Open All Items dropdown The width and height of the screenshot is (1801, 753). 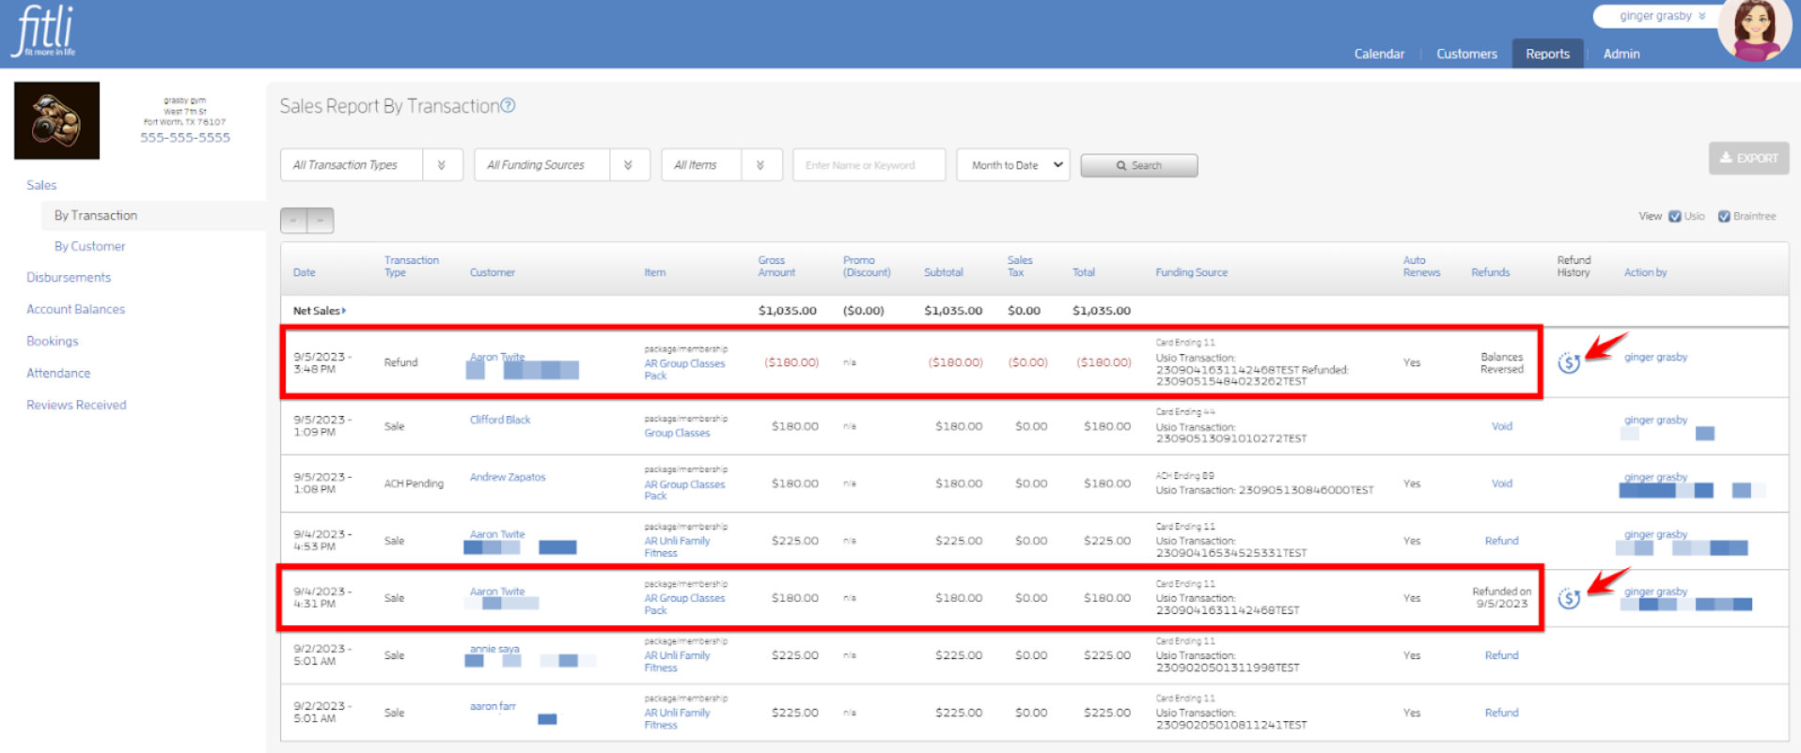click(722, 165)
